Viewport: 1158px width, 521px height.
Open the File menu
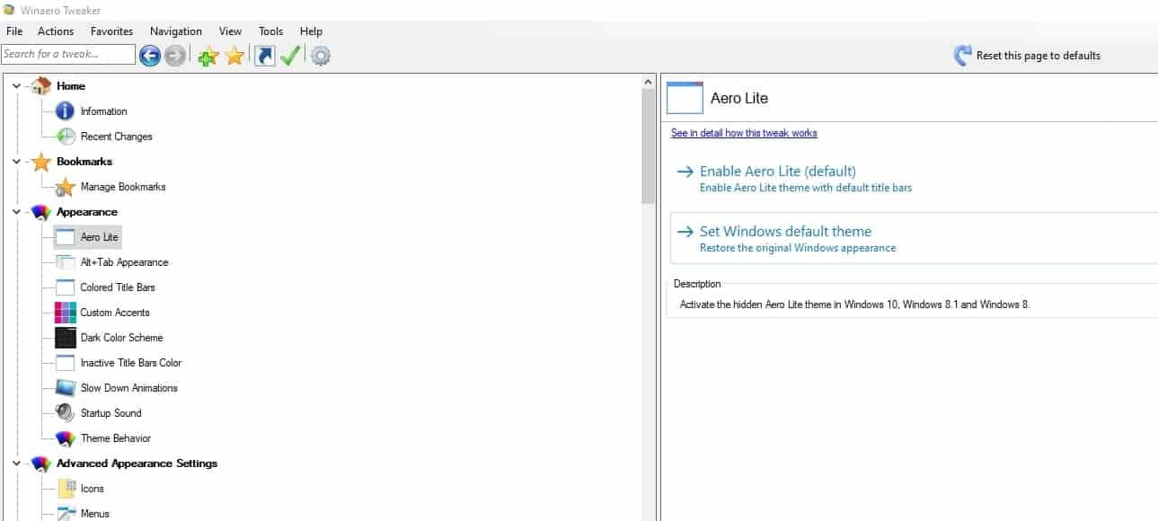(x=14, y=31)
